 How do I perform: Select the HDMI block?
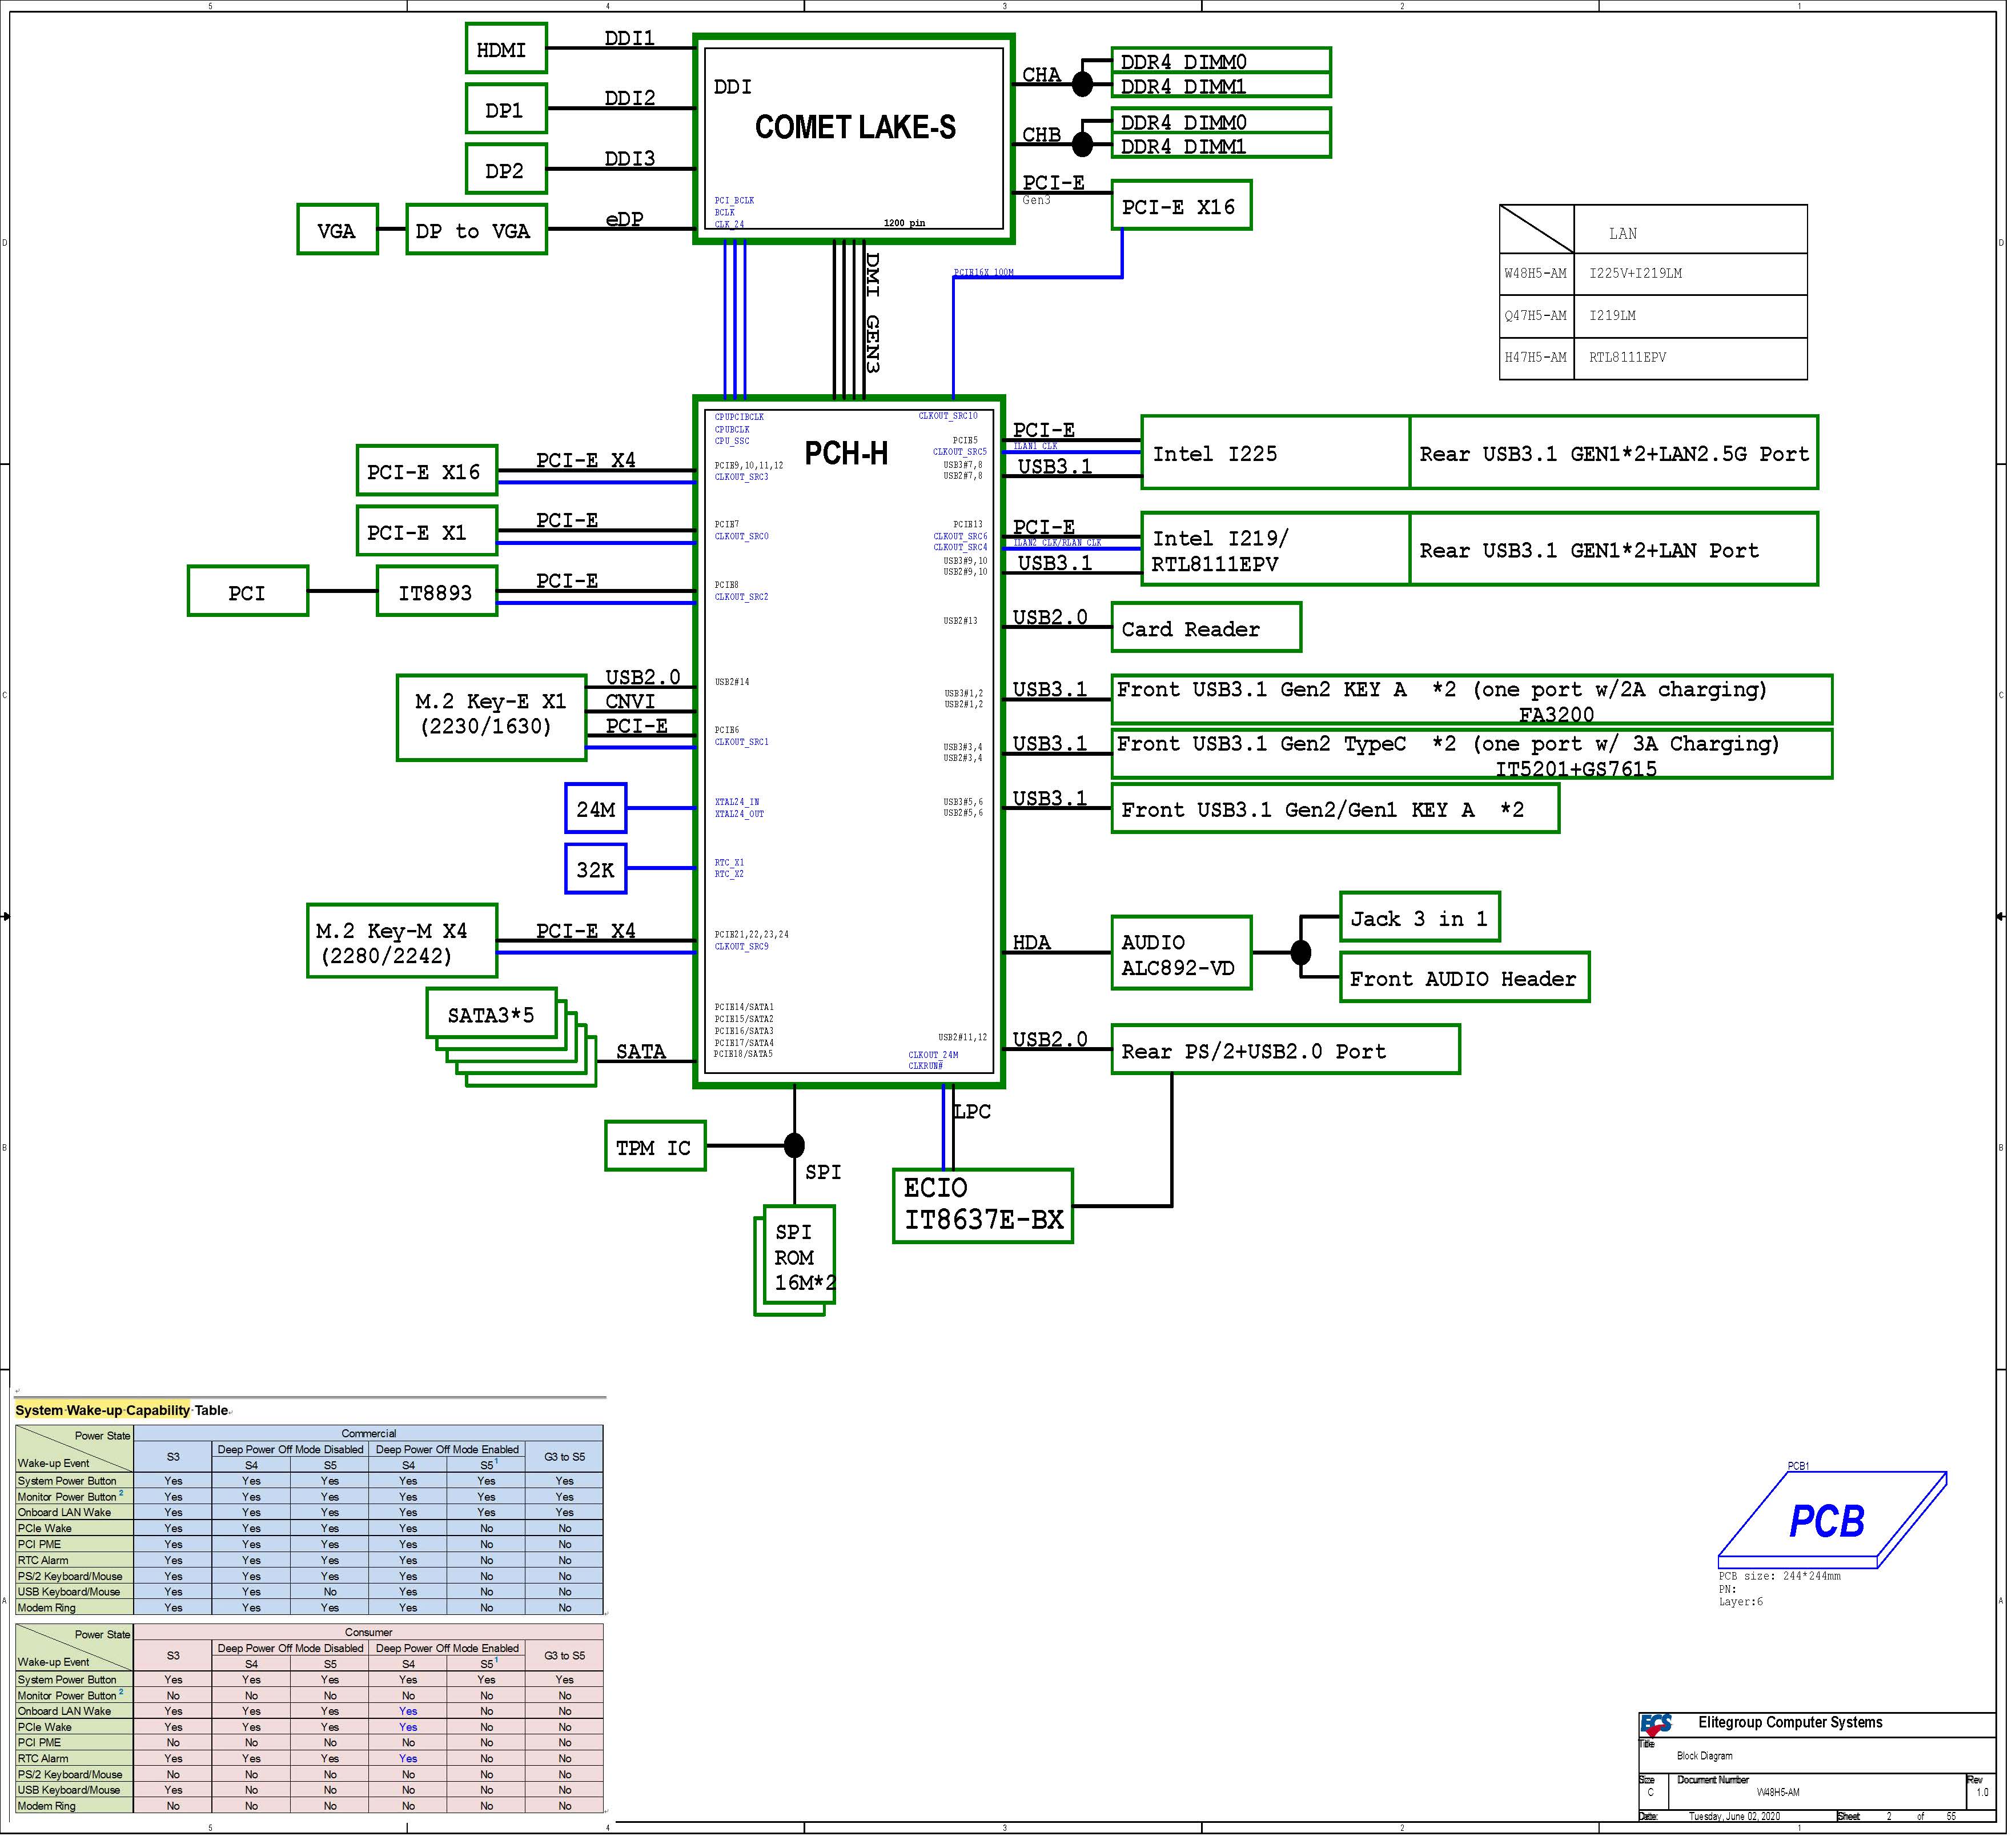point(506,49)
